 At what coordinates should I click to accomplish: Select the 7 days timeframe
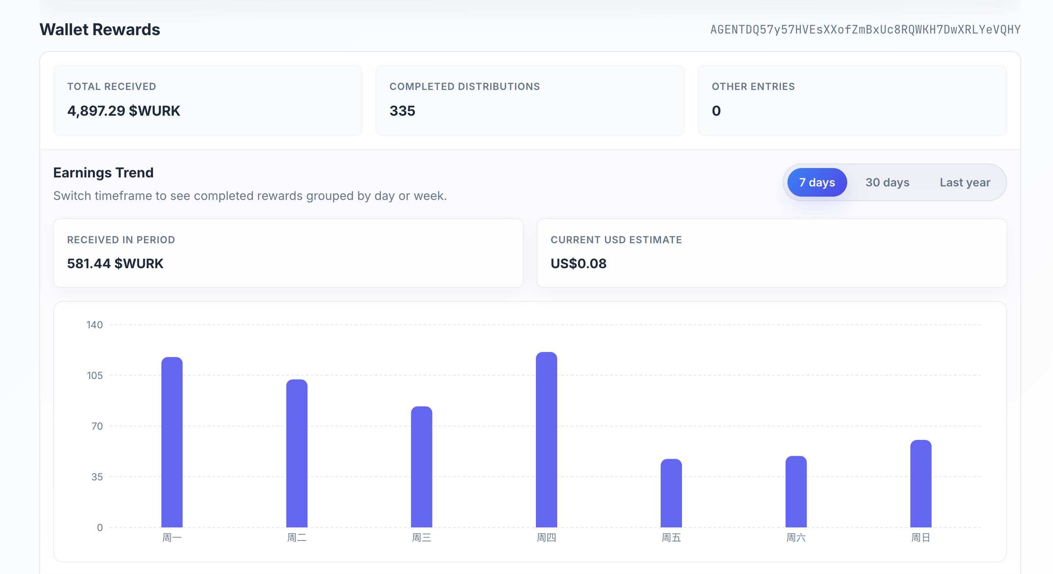(817, 182)
